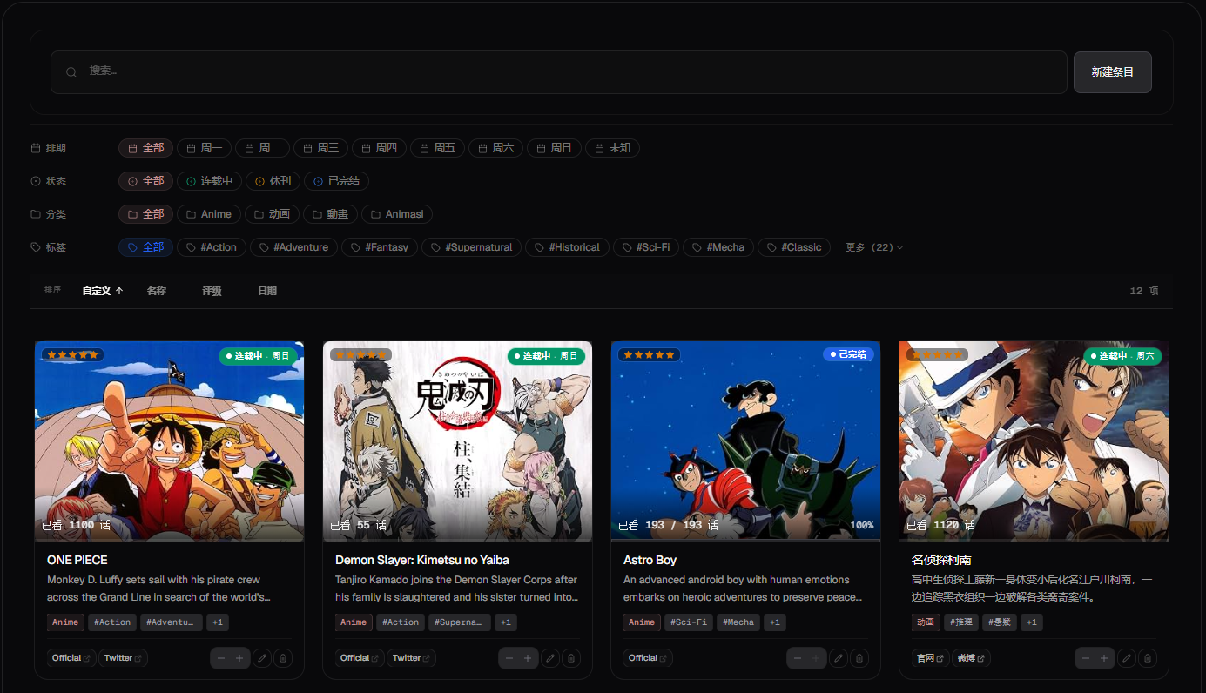Sort by 自定义 order
This screenshot has width=1206, height=693.
103,291
